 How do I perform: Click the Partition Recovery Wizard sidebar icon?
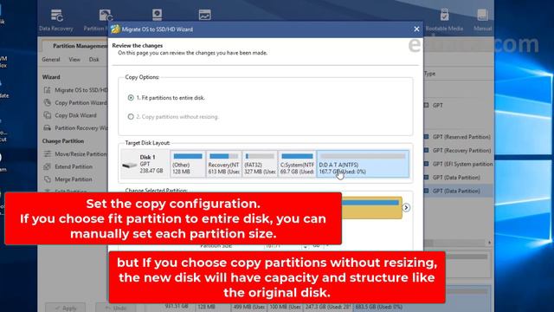(x=48, y=128)
